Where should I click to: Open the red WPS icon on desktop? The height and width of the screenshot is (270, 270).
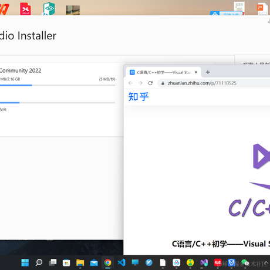pyautogui.click(x=4, y=9)
